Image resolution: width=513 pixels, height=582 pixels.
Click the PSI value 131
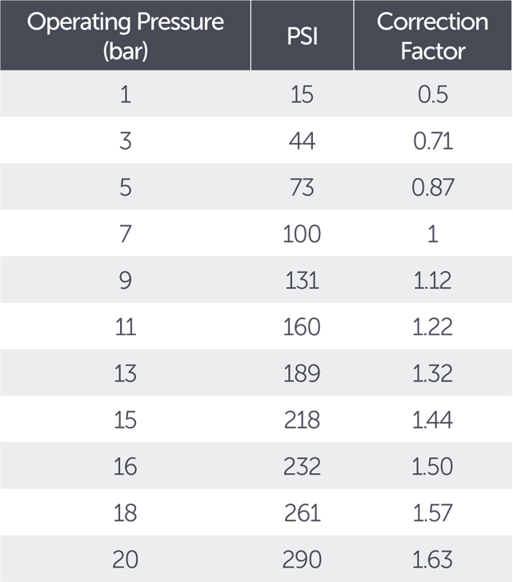coord(302,281)
